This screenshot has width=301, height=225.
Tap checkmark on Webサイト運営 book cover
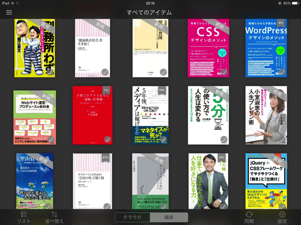coord(51,139)
